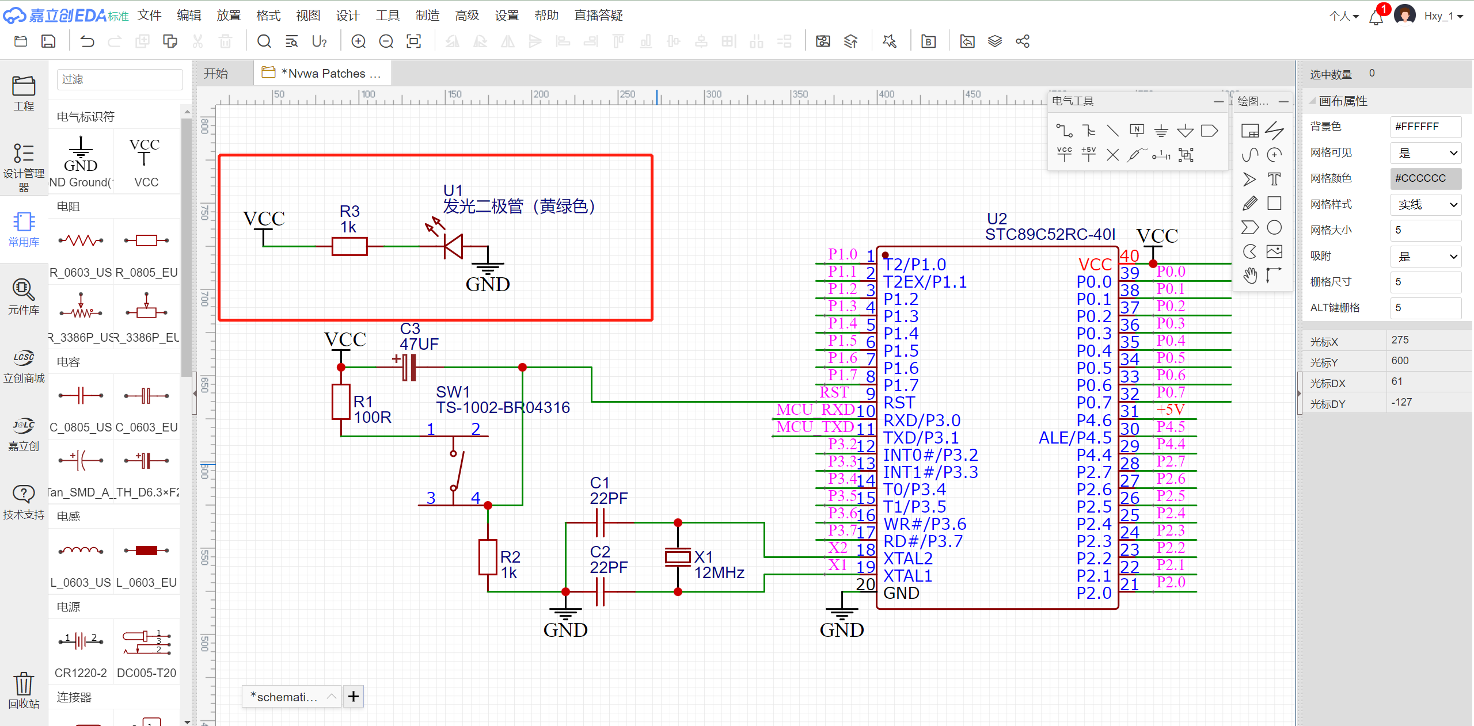Click the 过滤 filter input field
The width and height of the screenshot is (1474, 726).
pos(120,79)
